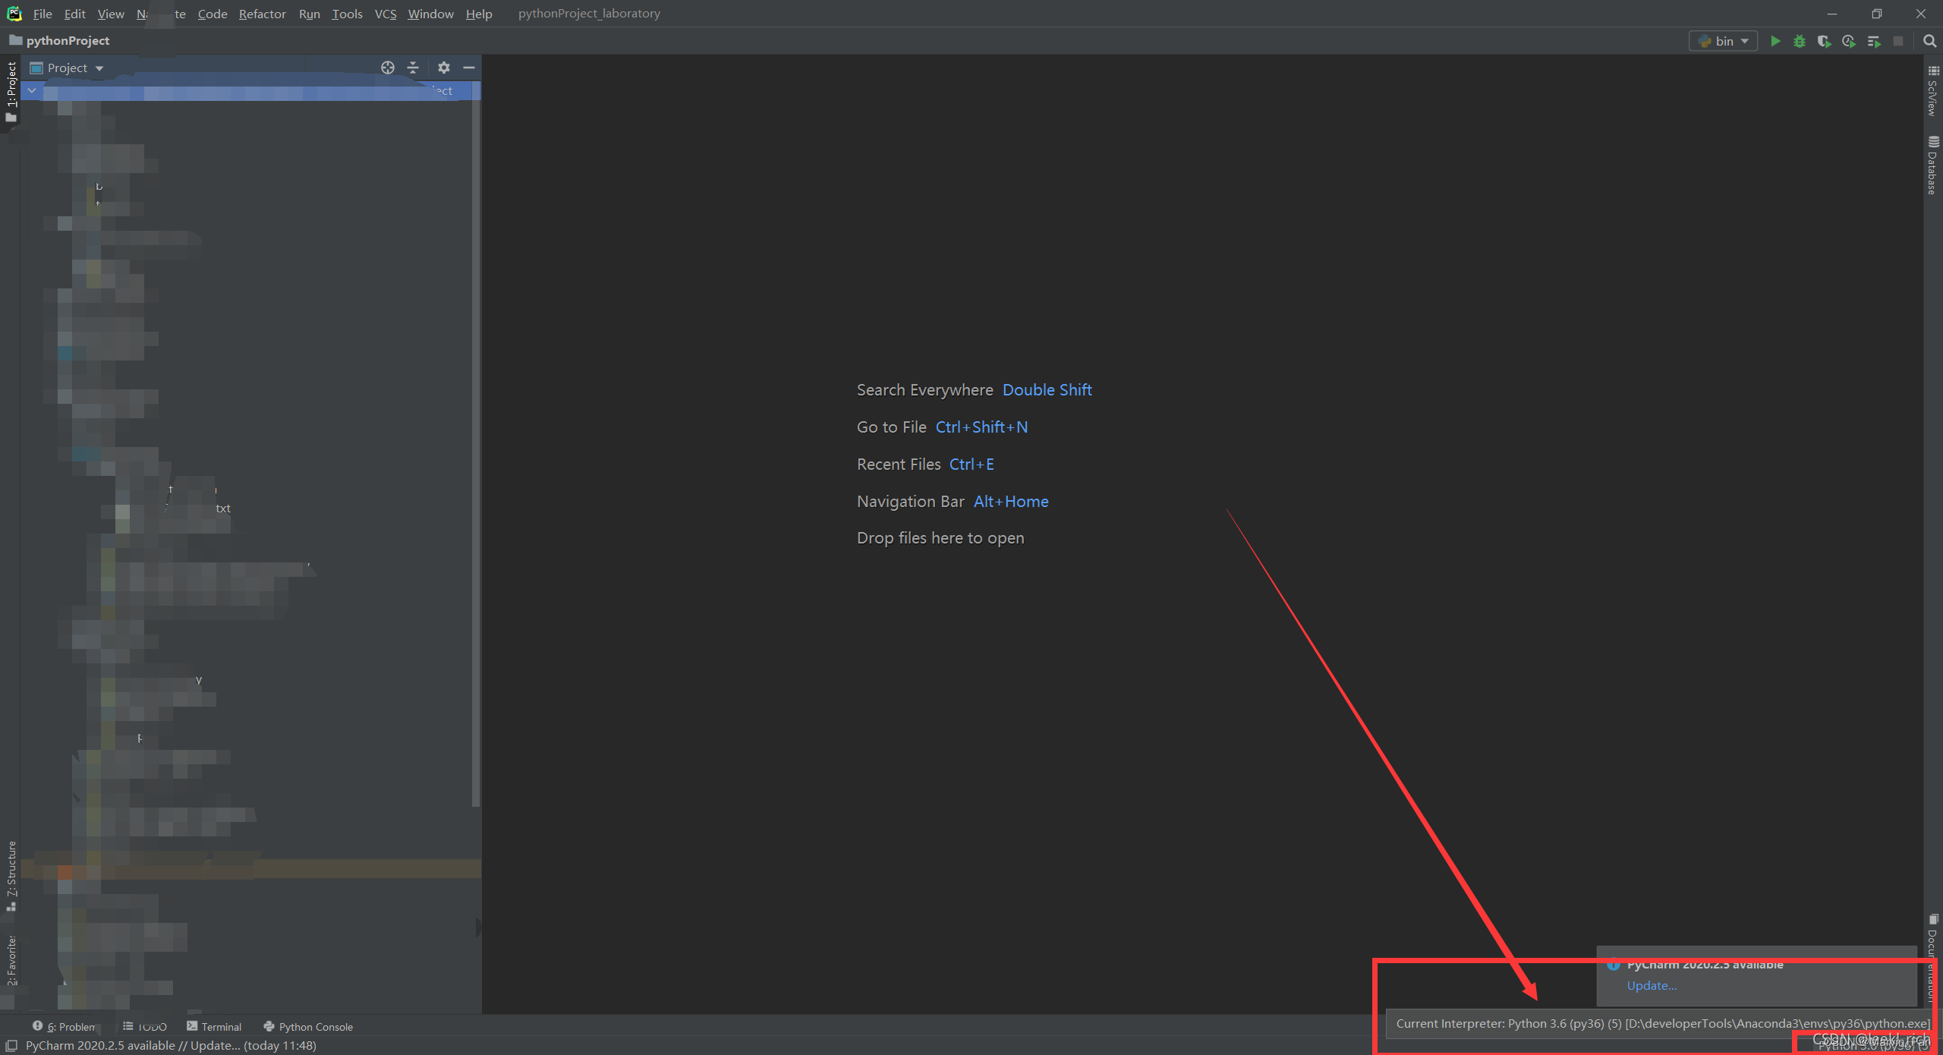Collapse the root project tree node chevron
The height and width of the screenshot is (1055, 1943).
(x=32, y=90)
